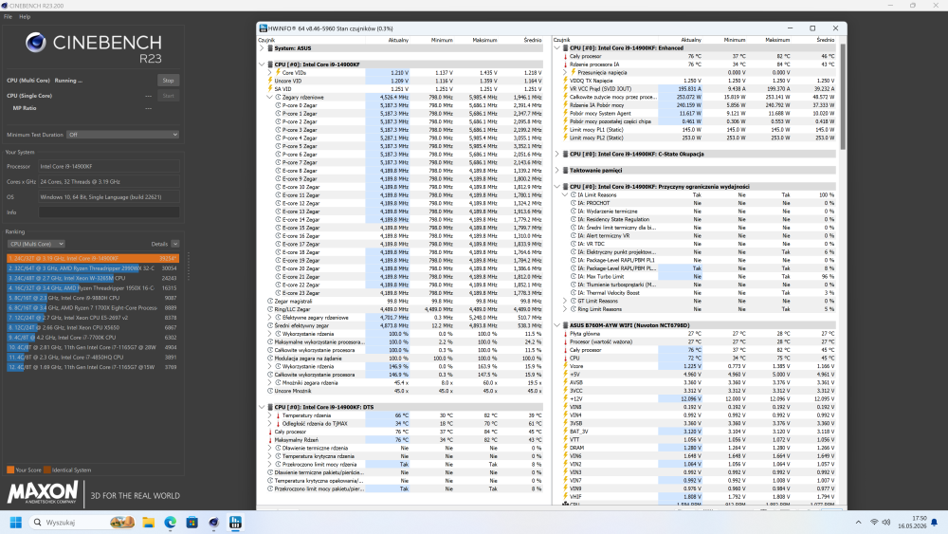Click the clock icon beside P-core 0 Zegar
Viewport: 948px width, 534px height.
[278, 105]
